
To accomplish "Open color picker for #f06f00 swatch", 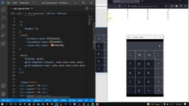I will coord(52,45).
